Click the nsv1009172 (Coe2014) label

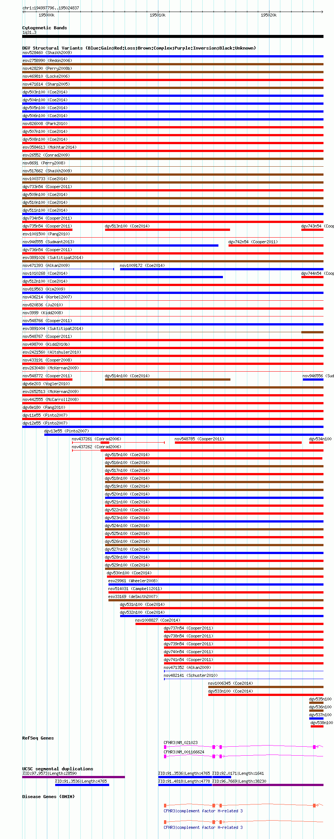(142, 265)
